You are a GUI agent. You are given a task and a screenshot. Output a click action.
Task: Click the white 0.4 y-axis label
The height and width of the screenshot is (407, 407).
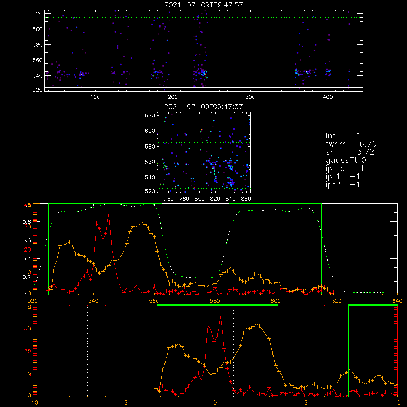click(x=26, y=259)
